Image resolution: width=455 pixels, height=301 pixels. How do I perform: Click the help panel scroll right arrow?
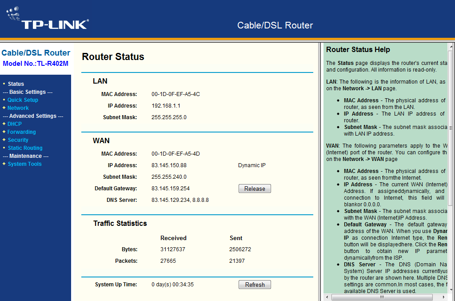click(444, 297)
